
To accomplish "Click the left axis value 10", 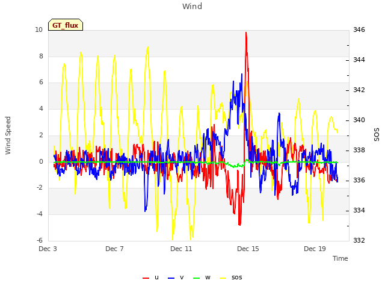I will point(38,30).
